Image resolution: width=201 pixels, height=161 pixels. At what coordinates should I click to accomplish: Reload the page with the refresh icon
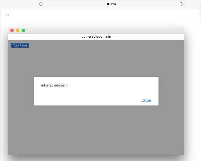point(181,4)
